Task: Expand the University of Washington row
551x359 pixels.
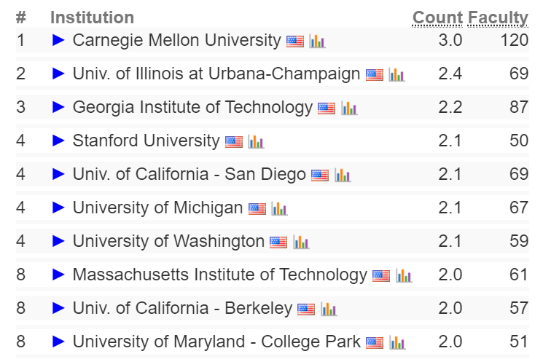Action: [x=58, y=241]
